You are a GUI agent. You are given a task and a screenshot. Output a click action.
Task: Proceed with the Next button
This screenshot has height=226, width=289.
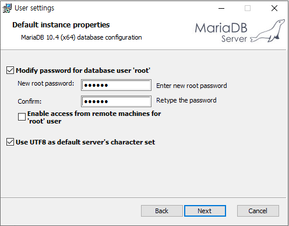click(205, 211)
